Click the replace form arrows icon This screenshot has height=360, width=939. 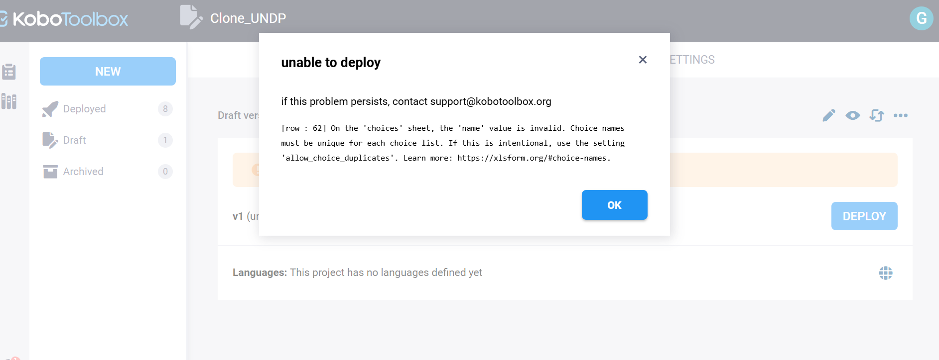point(876,115)
